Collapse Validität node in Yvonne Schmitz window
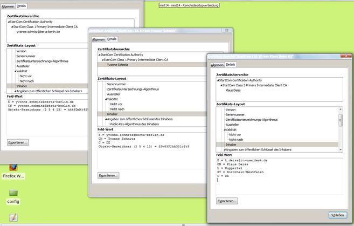 point(106,99)
